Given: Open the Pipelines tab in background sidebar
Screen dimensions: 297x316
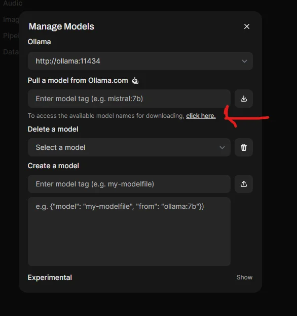Looking at the screenshot, I should pyautogui.click(x=11, y=36).
